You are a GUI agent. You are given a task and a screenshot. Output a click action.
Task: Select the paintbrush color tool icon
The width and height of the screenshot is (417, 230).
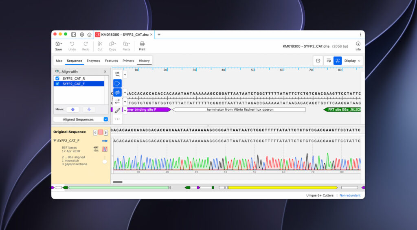(x=117, y=110)
